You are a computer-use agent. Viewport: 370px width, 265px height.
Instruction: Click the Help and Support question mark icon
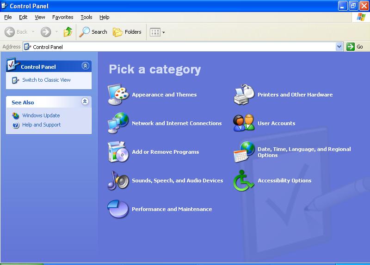tap(16, 125)
